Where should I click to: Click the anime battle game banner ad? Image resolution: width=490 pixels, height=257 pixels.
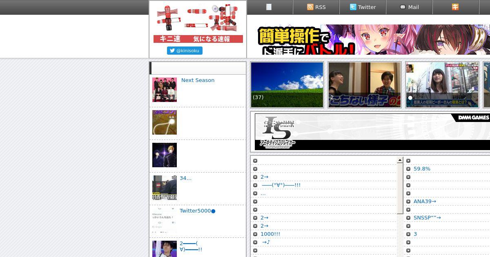(373, 40)
